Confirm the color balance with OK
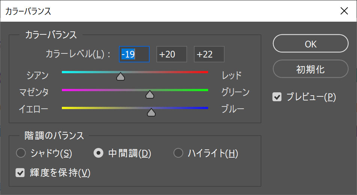The image size is (357, 195). (310, 44)
